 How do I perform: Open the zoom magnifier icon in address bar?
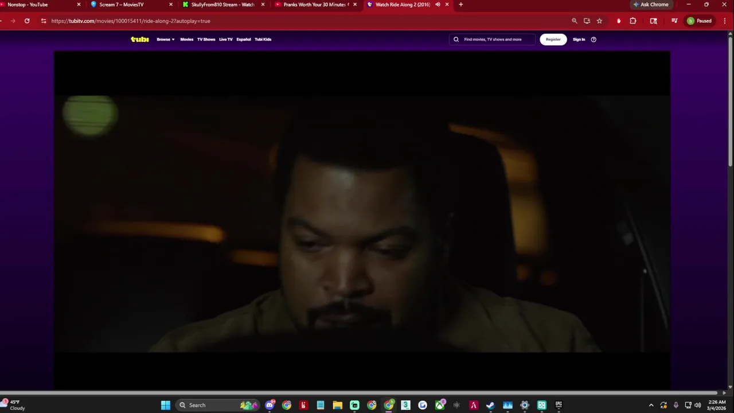[x=575, y=21]
